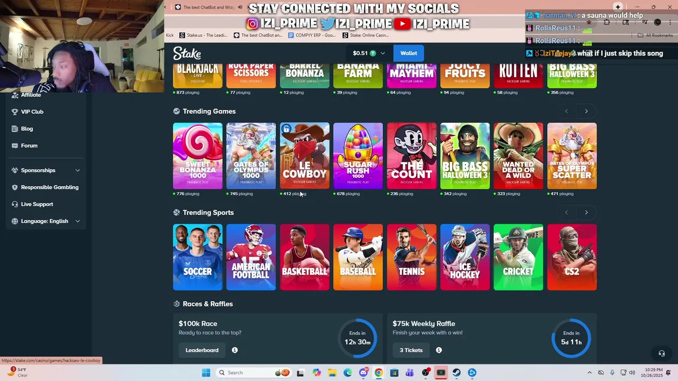This screenshot has height=381, width=678.
Task: Play The Count game
Action: [x=412, y=156]
